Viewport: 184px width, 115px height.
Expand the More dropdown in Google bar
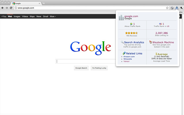click(53, 16)
